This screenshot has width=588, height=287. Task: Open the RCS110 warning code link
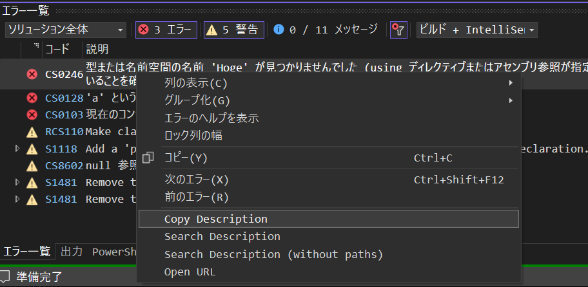click(x=64, y=132)
